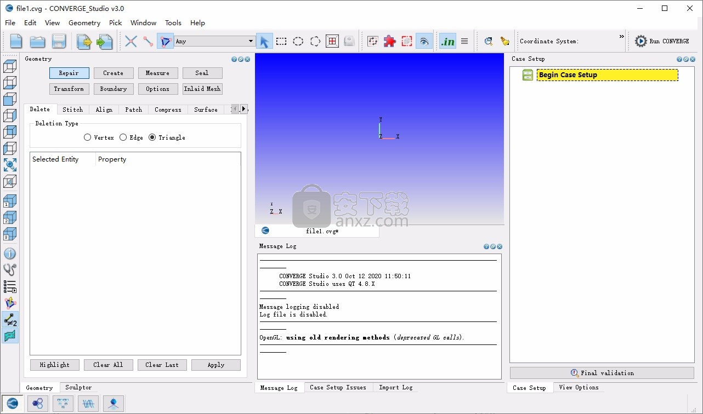Show the Case Setup Issues tab
This screenshot has width=703, height=414.
(338, 387)
